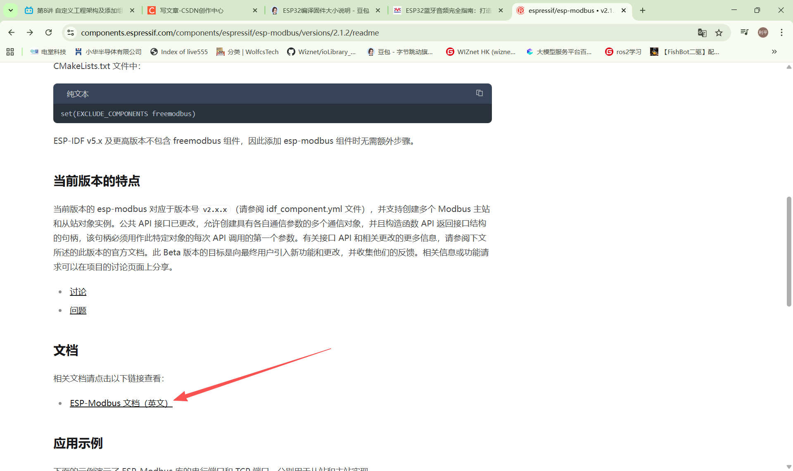Screen dimensions: 793x471
Task: Show hidden bookmarks overflow chevron
Action: click(774, 52)
